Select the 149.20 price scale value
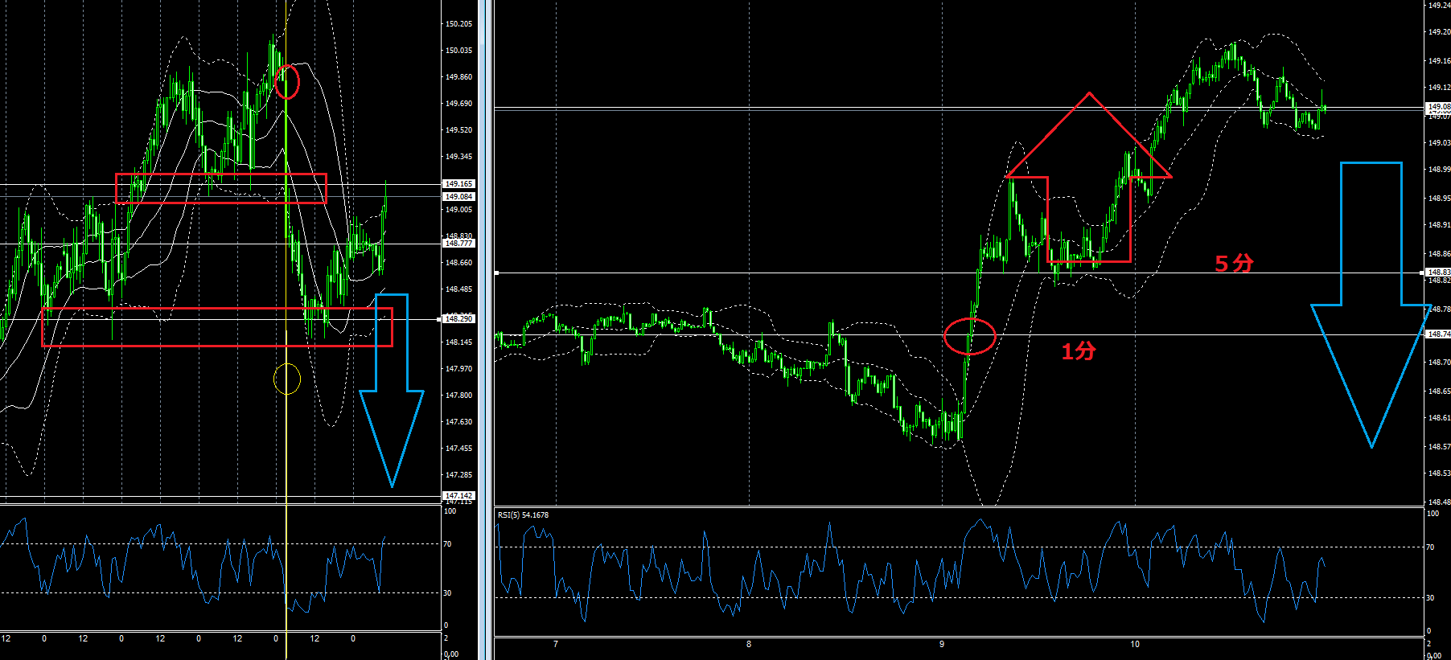 (1439, 32)
